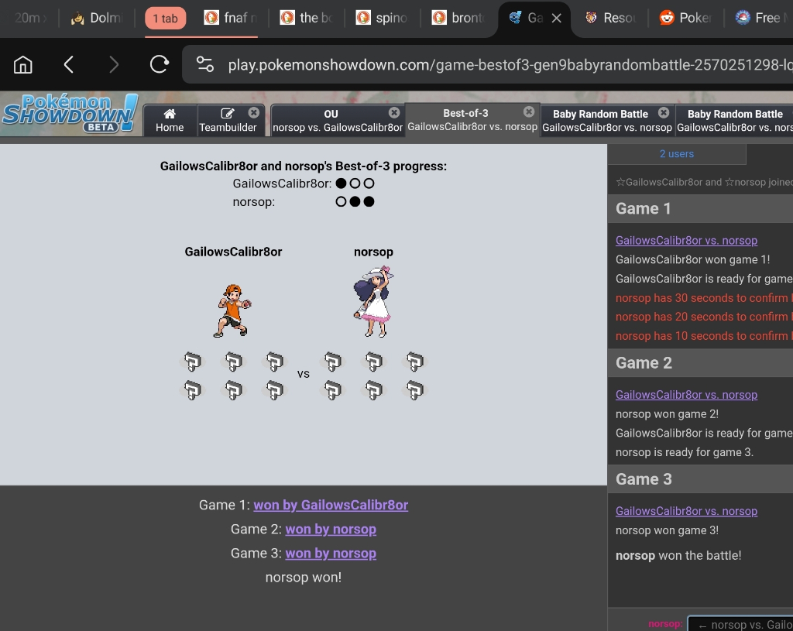This screenshot has width=793, height=631.
Task: Open Game 1 won by GailowsCalibr8or link
Action: tap(331, 505)
